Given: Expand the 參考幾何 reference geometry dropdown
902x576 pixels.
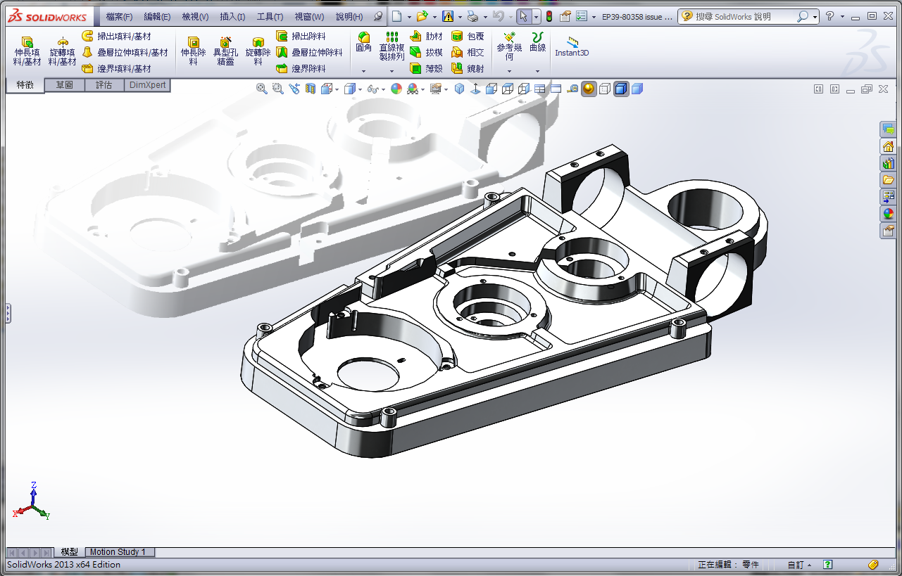Looking at the screenshot, I should [x=509, y=71].
